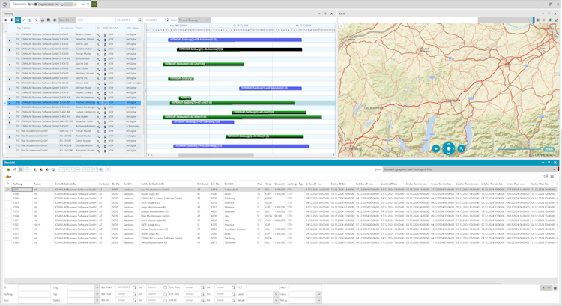Click the blue left arrow in Planung toolbar

(x=6, y=19)
